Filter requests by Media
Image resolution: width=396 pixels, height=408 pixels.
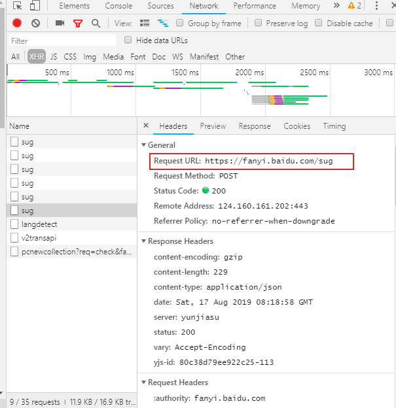(x=113, y=57)
